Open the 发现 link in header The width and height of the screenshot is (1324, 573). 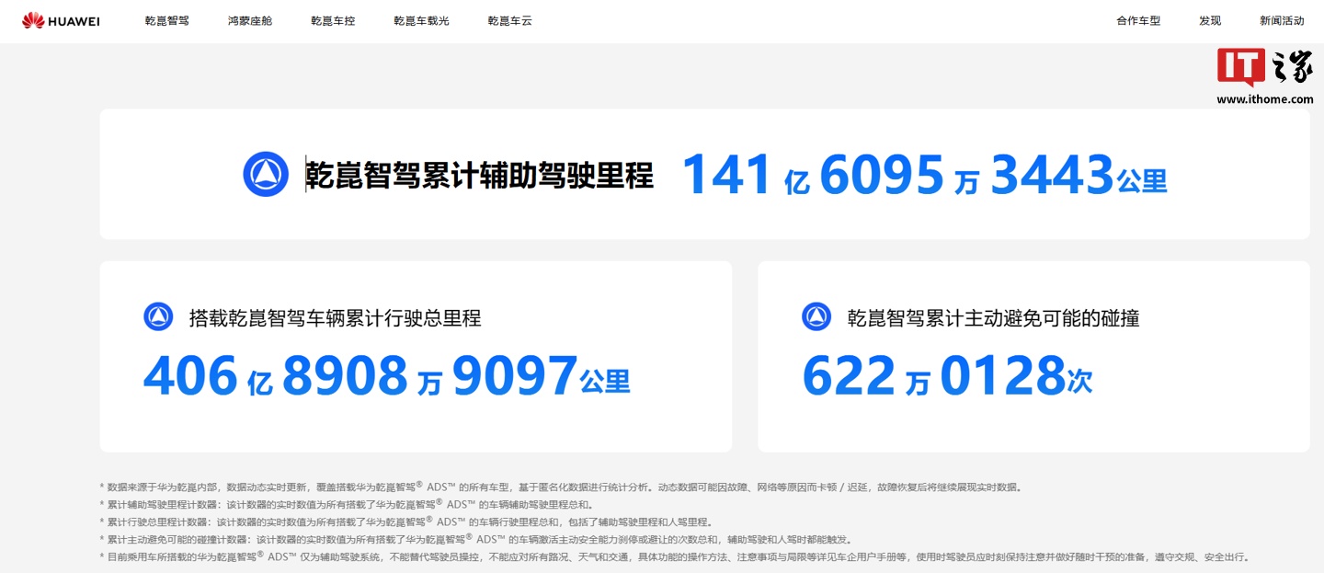pos(1210,20)
